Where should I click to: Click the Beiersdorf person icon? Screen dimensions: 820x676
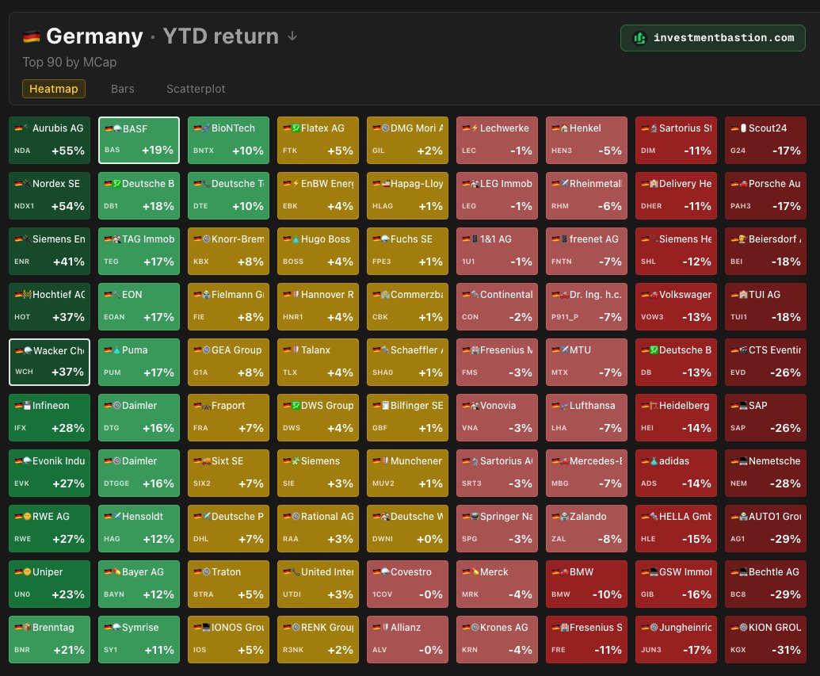pyautogui.click(x=743, y=239)
